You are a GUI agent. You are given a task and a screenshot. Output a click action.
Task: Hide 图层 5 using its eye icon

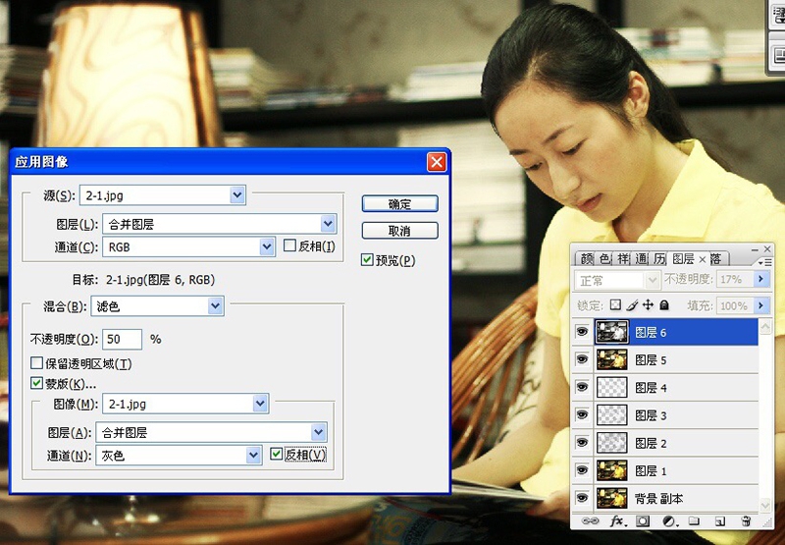pos(581,360)
